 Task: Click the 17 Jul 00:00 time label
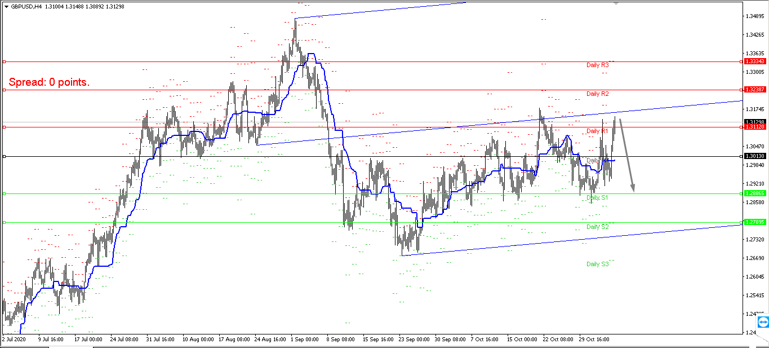click(x=88, y=340)
